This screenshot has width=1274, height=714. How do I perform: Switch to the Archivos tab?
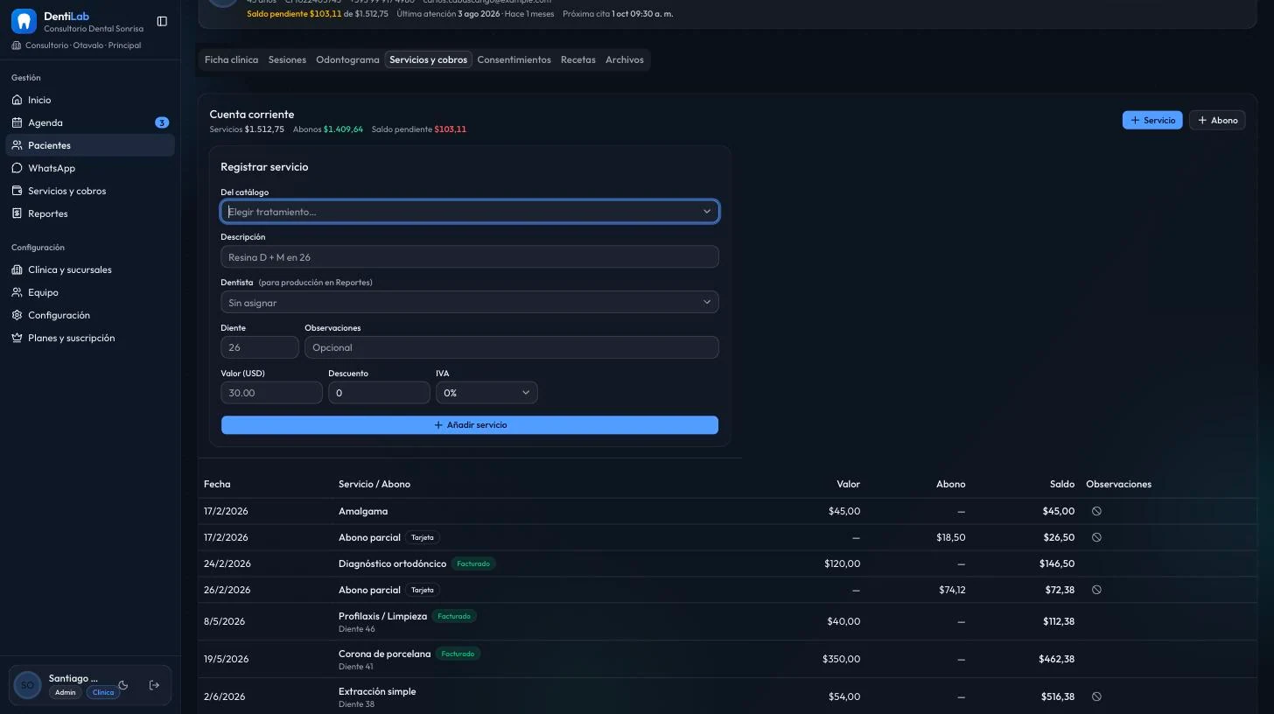[624, 59]
